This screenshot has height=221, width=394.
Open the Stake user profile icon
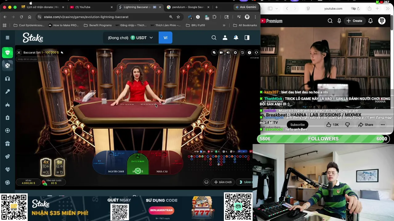tap(225, 37)
